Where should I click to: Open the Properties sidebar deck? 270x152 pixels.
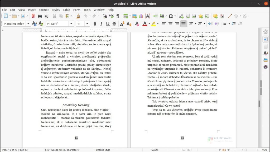point(266,39)
